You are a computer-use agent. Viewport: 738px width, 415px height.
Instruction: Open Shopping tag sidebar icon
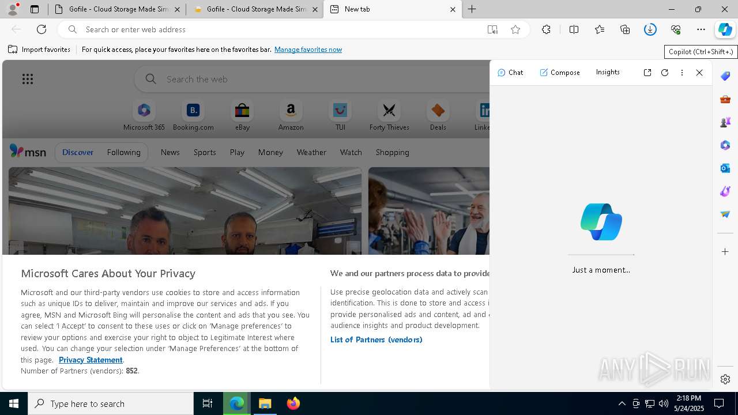point(725,76)
